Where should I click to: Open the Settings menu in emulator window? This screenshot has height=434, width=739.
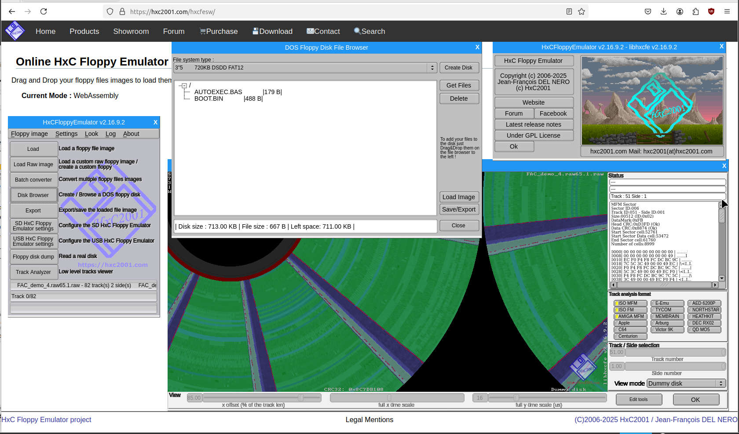tap(66, 134)
